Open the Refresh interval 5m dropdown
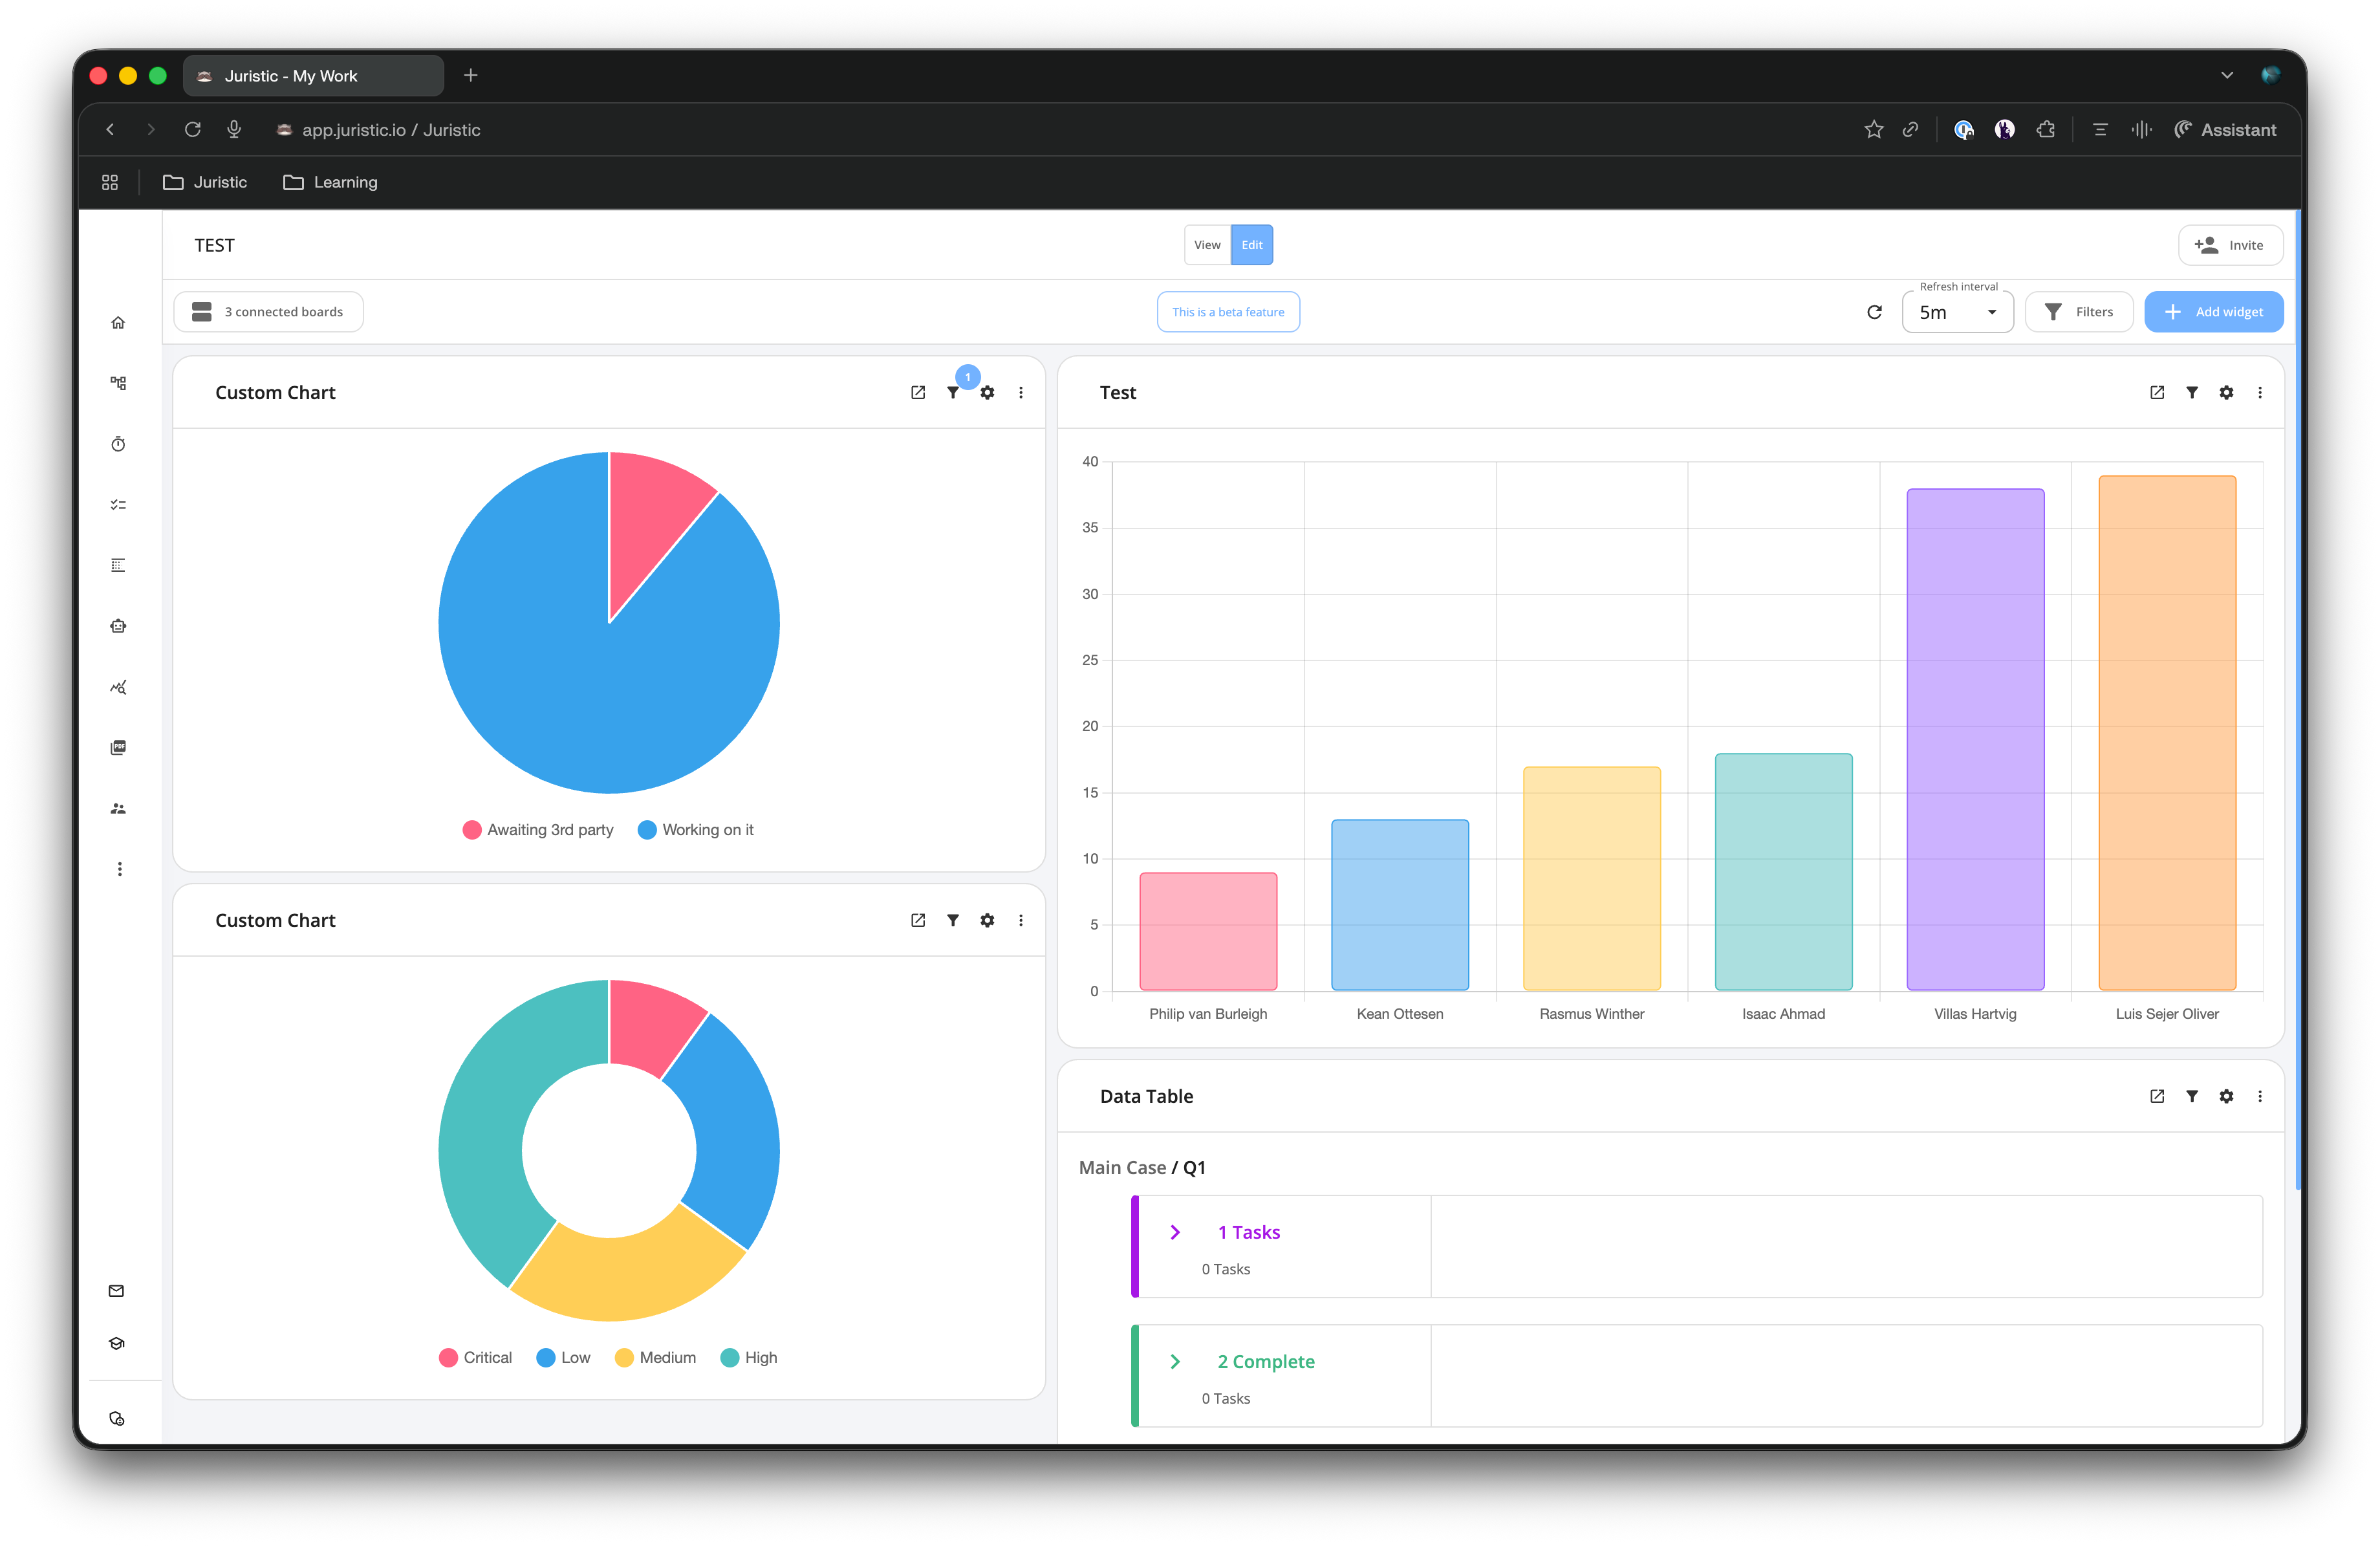This screenshot has height=1546, width=2380. click(x=1957, y=312)
